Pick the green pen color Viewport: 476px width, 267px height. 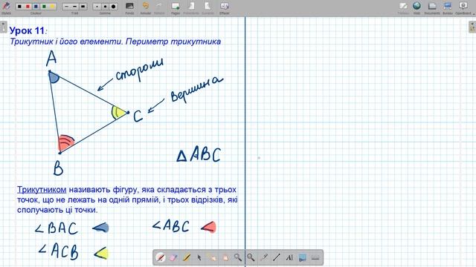[x=44, y=7]
